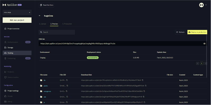Click the Analytics chart icon

click(x=5, y=72)
